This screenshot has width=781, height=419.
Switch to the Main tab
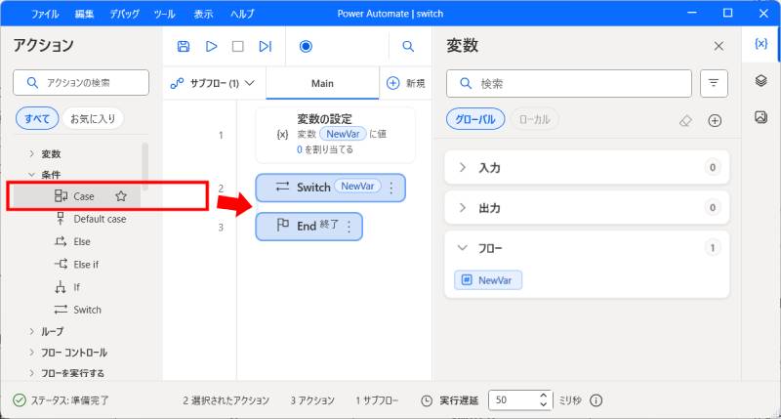(322, 83)
